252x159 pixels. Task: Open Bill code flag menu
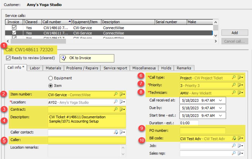[x=240, y=138]
